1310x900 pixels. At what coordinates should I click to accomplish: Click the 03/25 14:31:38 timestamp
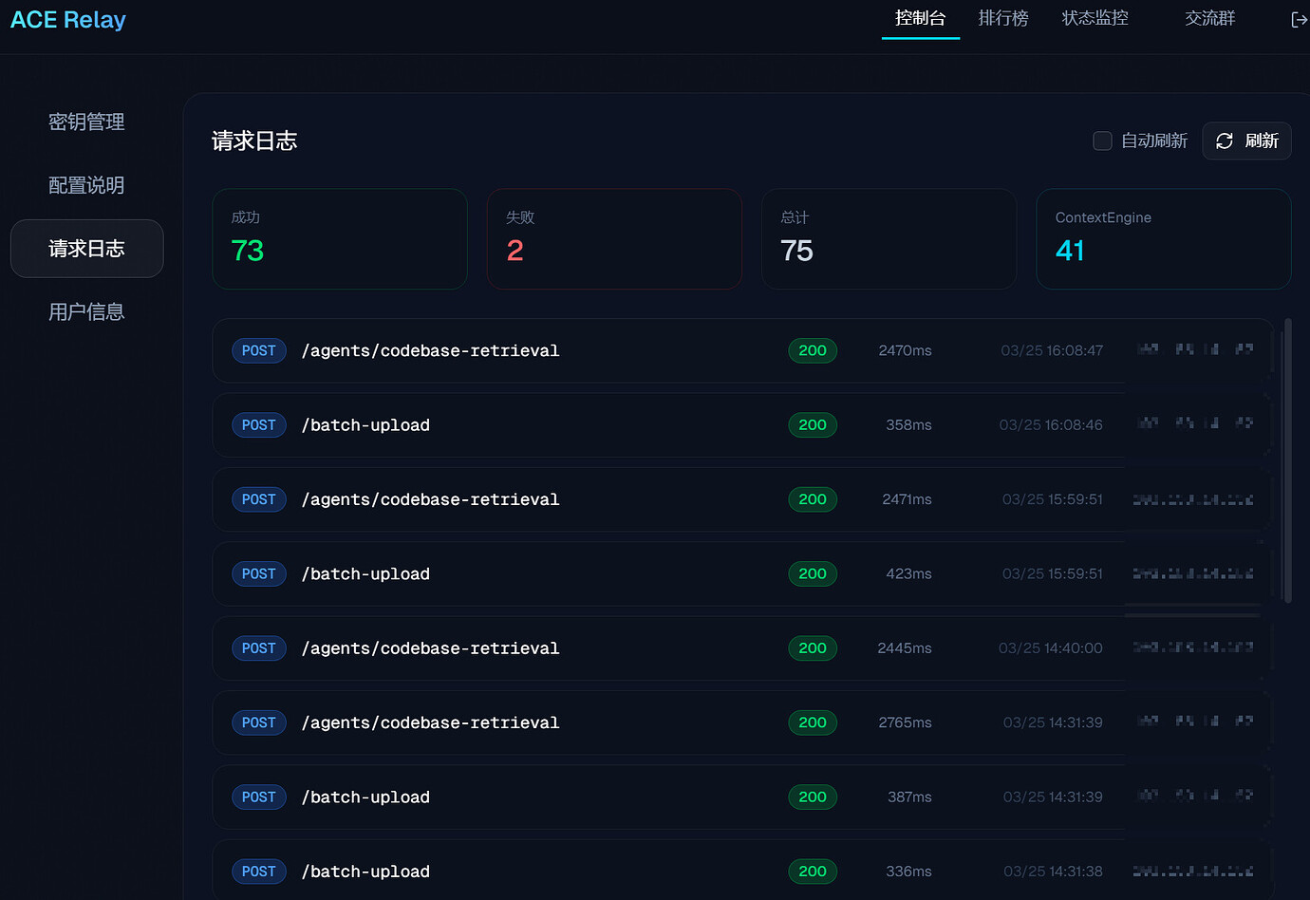coord(1053,872)
